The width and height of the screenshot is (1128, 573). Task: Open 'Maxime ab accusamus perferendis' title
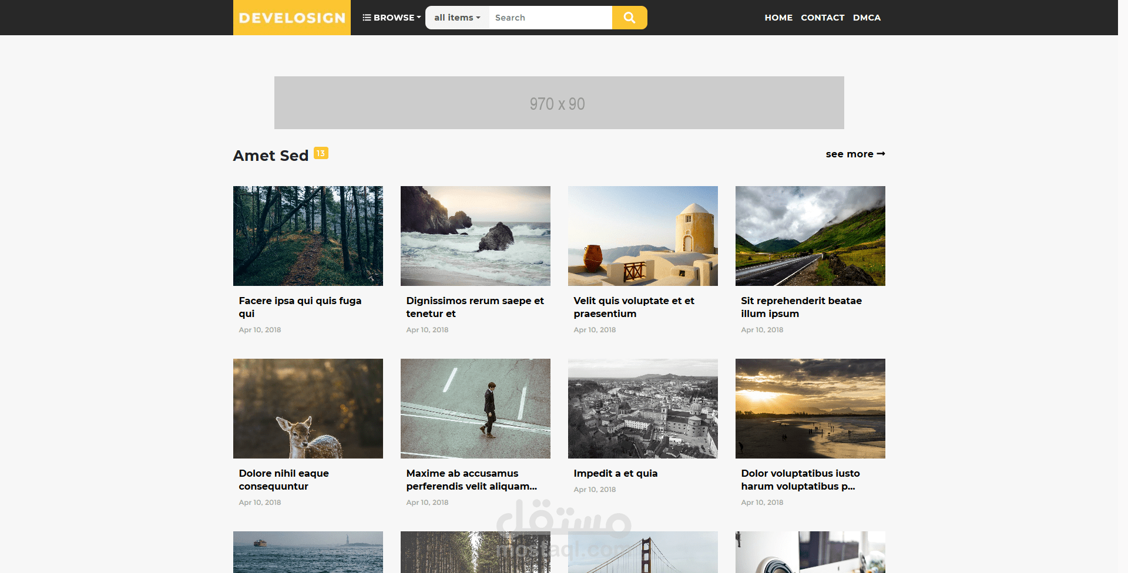coord(472,480)
